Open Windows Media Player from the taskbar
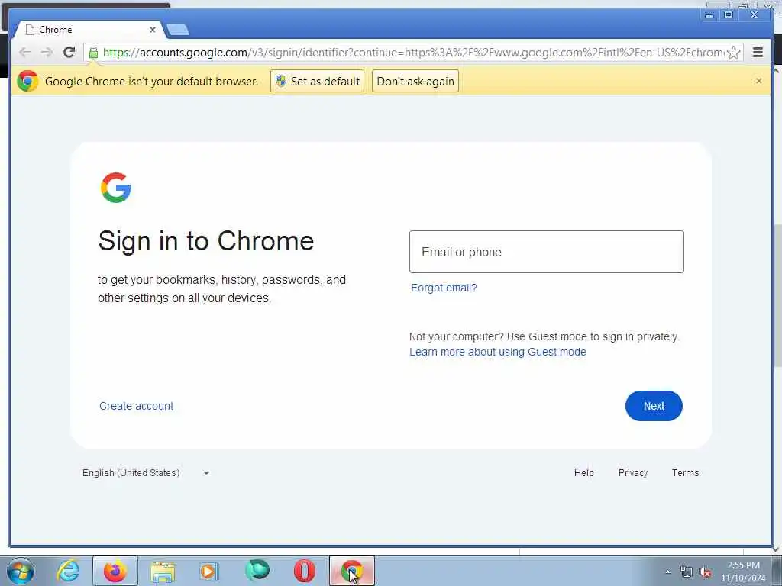This screenshot has height=586, width=782. coord(208,571)
